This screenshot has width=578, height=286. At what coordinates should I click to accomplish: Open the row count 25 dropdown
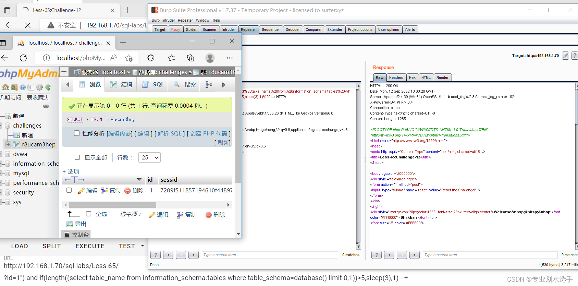149,157
